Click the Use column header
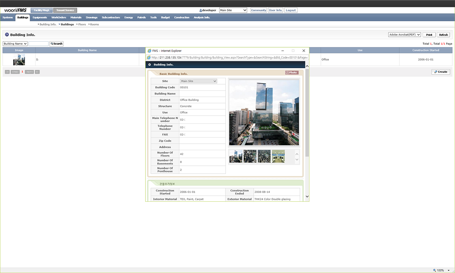455x273 pixels. (360, 50)
